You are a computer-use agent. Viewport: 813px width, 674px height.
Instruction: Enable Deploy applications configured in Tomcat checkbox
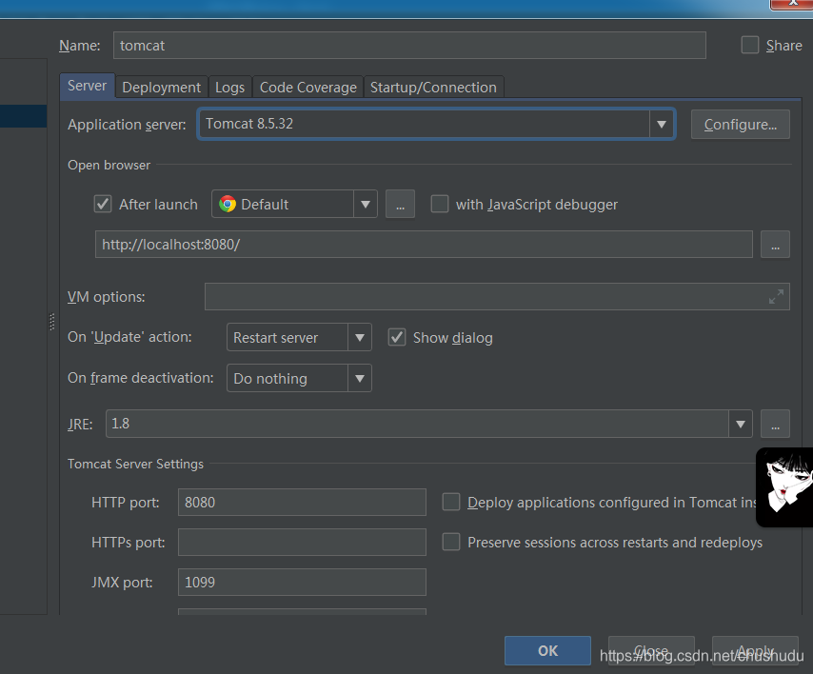click(x=451, y=502)
